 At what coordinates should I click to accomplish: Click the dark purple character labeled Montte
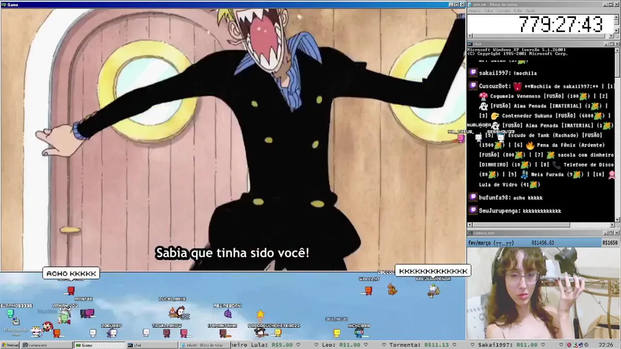pos(87,313)
